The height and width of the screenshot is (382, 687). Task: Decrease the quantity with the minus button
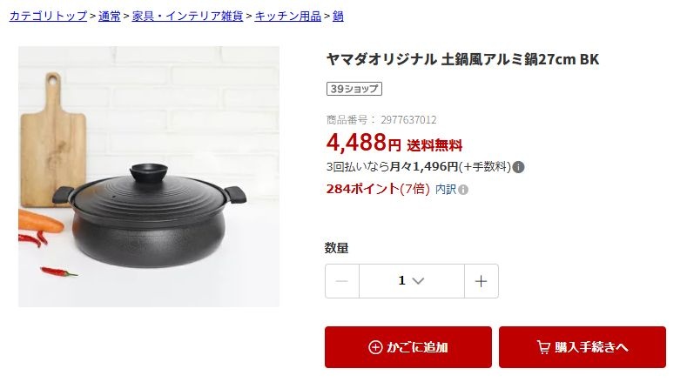[x=341, y=281]
